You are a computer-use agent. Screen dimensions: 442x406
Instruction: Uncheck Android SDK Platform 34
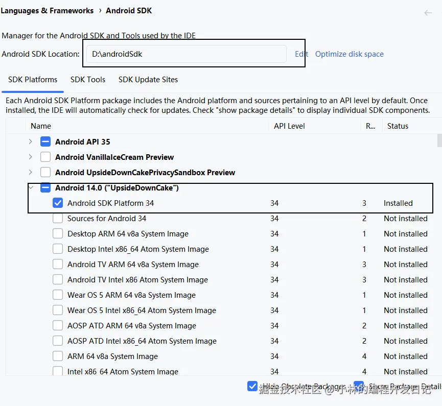click(x=58, y=203)
